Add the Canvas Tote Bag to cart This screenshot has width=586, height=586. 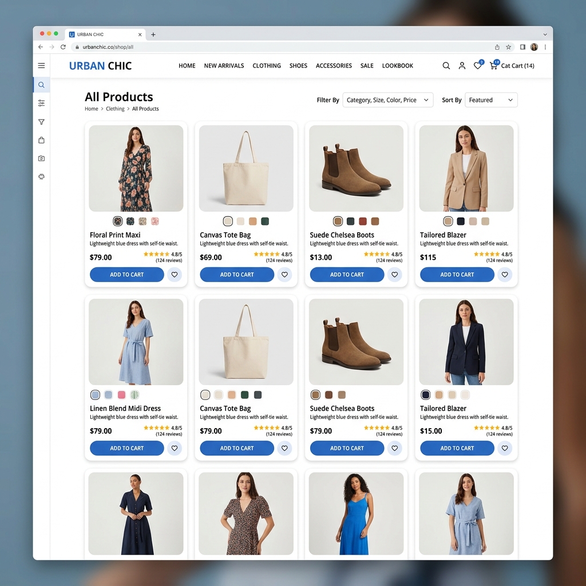pyautogui.click(x=236, y=275)
